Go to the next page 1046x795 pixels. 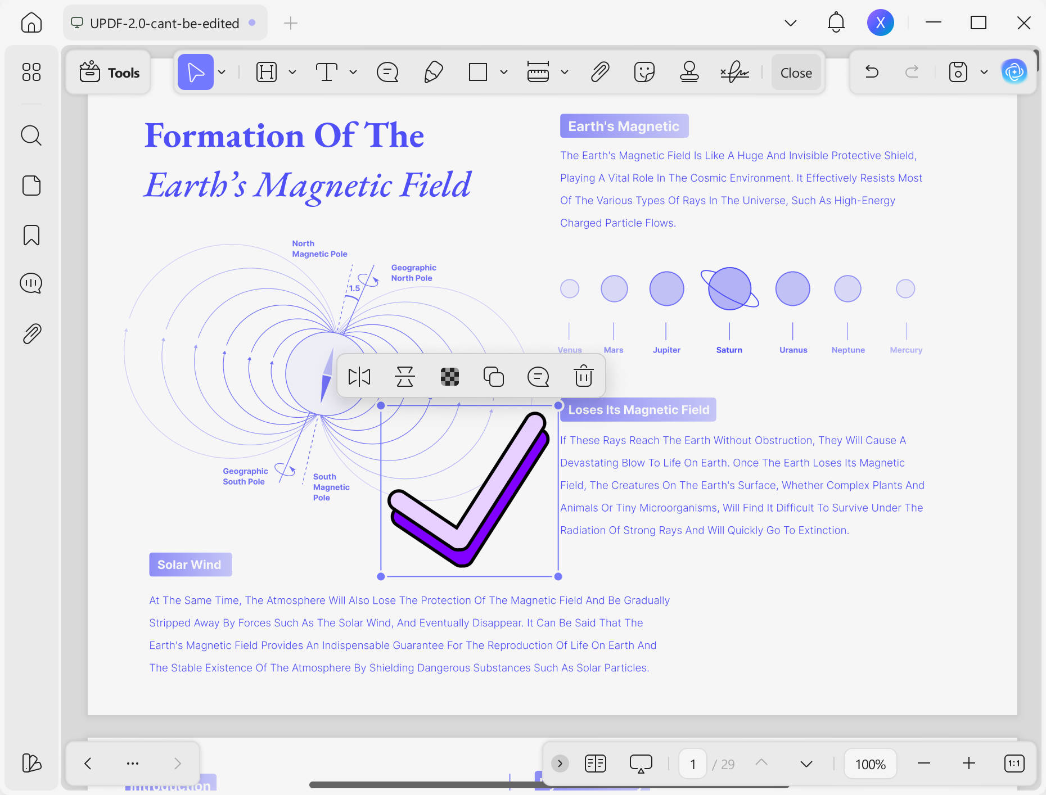click(x=806, y=764)
